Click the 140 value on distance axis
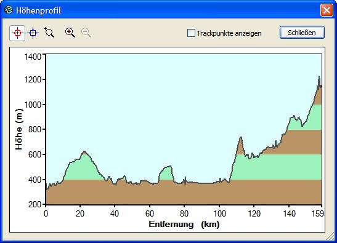The height and width of the screenshot is (243, 337). (x=289, y=213)
